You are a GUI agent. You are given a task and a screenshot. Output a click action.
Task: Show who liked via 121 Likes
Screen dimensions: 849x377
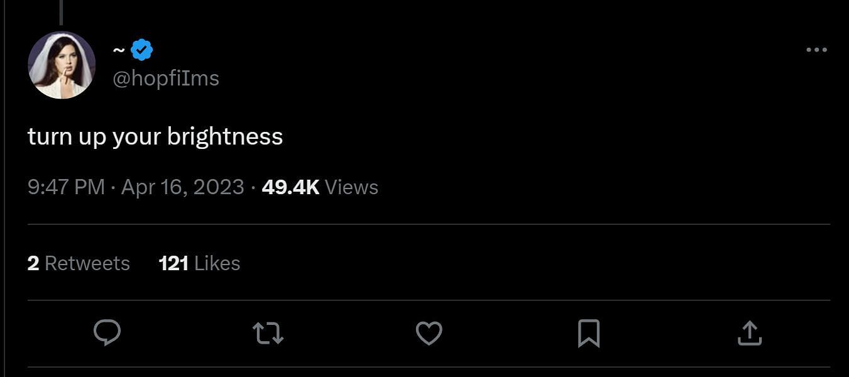click(x=199, y=263)
